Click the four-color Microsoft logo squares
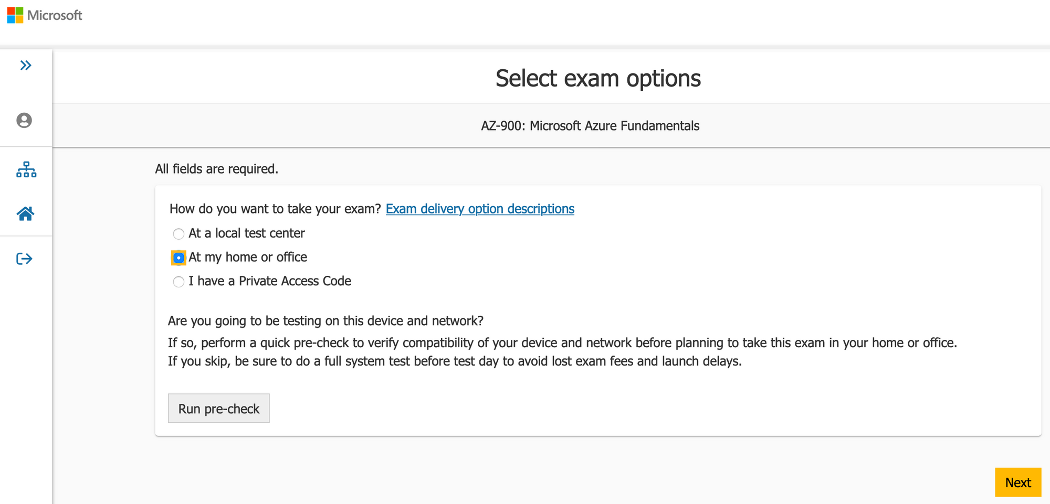This screenshot has height=504, width=1050. tap(15, 15)
